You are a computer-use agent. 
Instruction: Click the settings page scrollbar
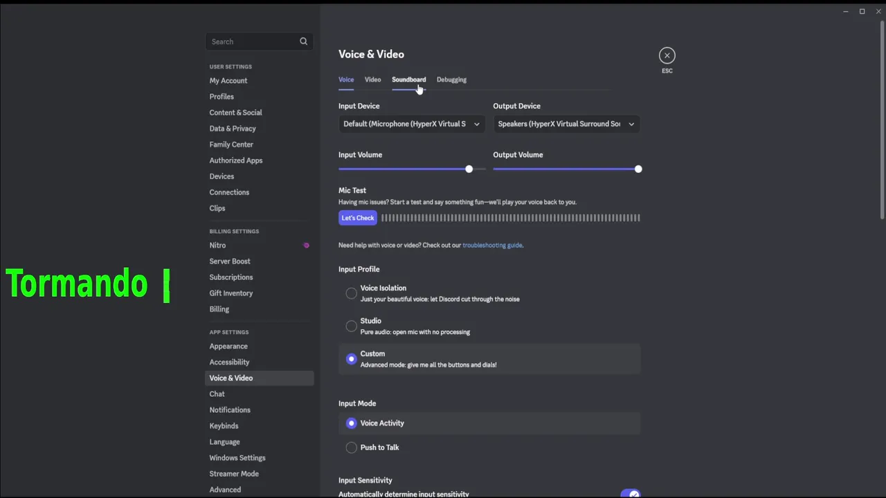tap(882, 121)
